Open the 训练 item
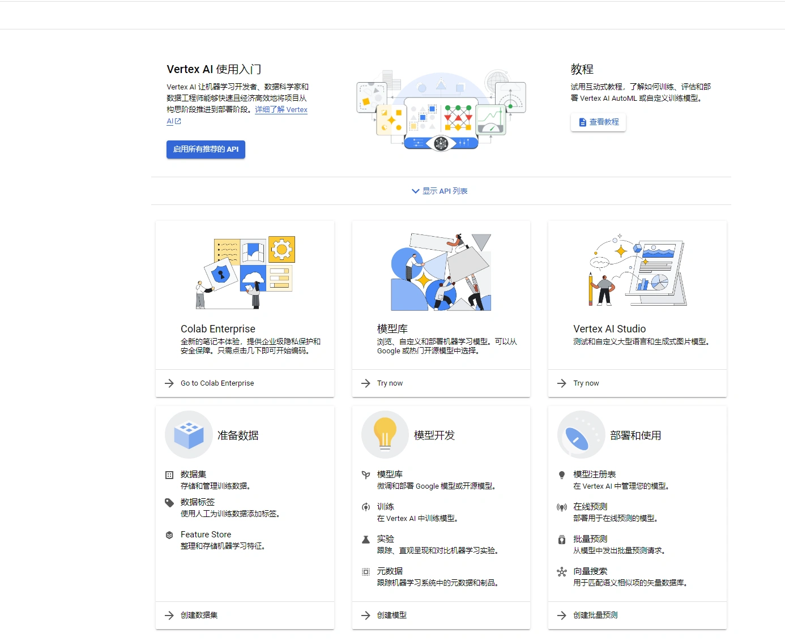 pyautogui.click(x=386, y=507)
